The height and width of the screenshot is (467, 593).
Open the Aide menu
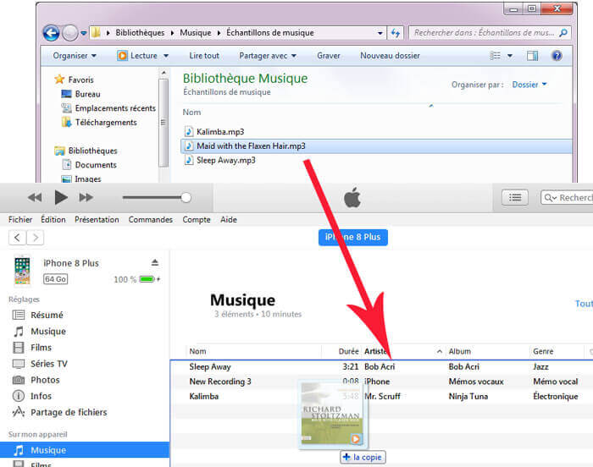tap(229, 219)
